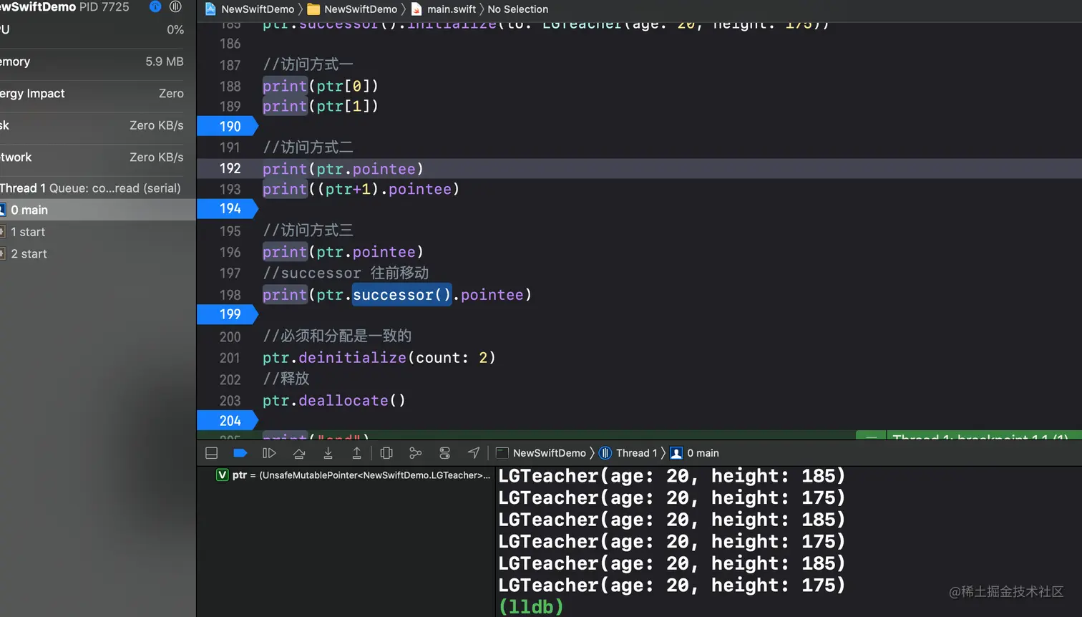The height and width of the screenshot is (617, 1082).
Task: Click 'print(ptr[0])' code on line 188
Action: tap(321, 86)
